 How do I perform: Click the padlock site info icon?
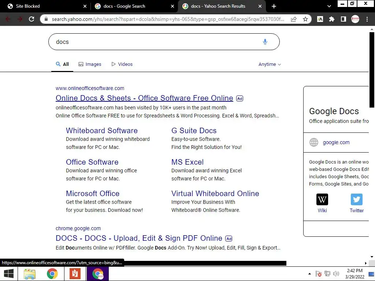(46, 19)
